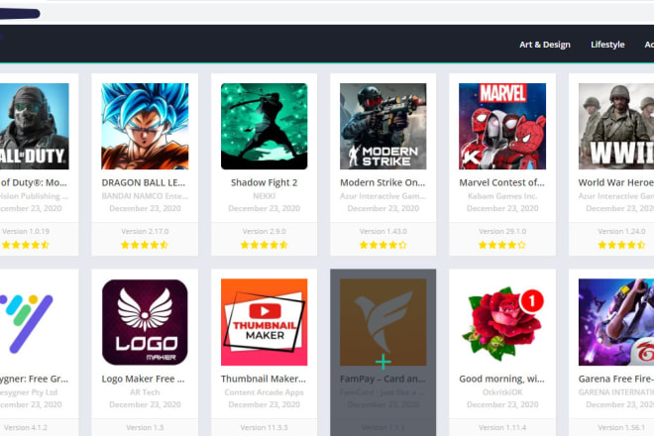The image size is (654, 436).
Task: Click the Kabam Games Inc. developer text
Action: 502,195
